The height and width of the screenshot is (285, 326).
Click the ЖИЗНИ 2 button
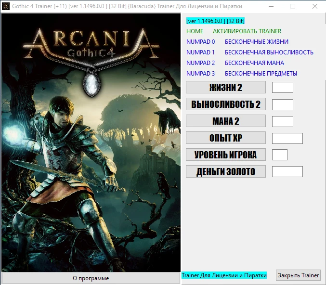click(225, 87)
